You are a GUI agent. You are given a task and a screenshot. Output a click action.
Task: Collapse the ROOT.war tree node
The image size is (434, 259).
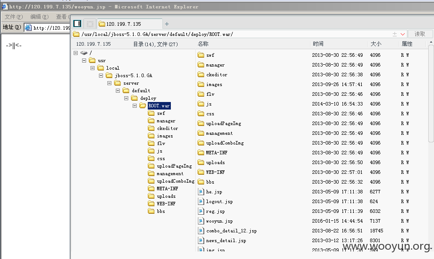click(134, 106)
